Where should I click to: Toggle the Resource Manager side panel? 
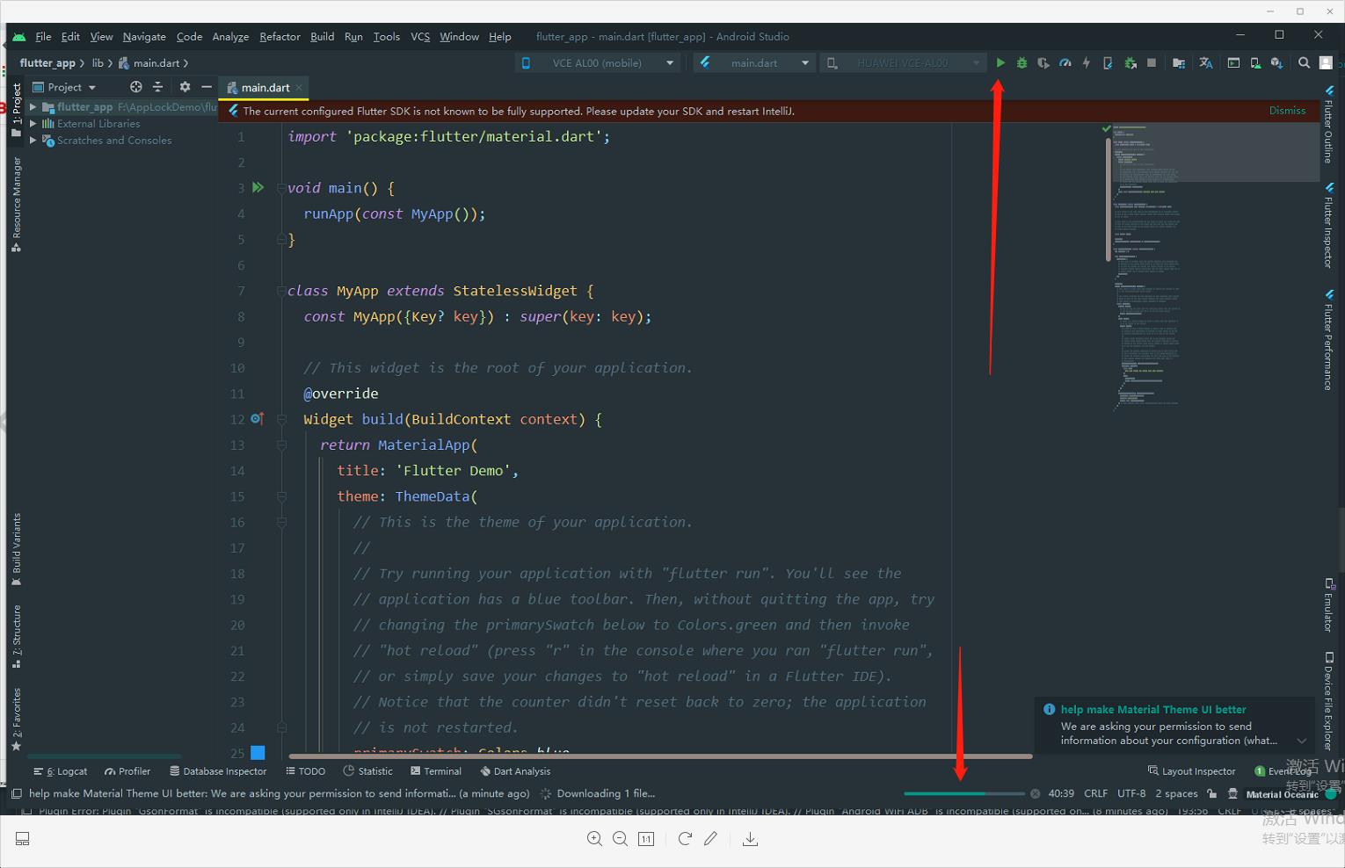tap(16, 205)
